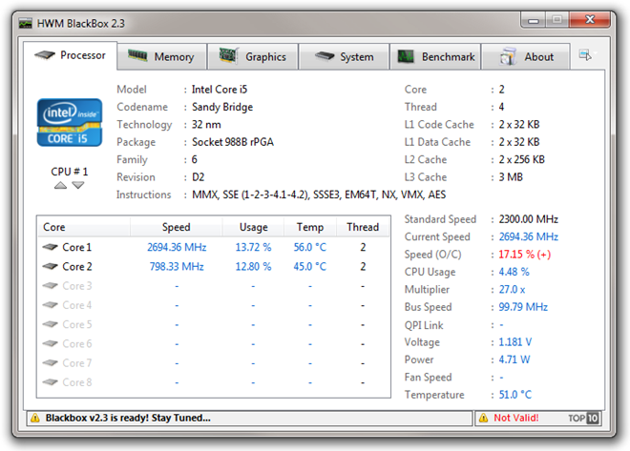
Task: Click the Temp column header
Action: [x=310, y=227]
